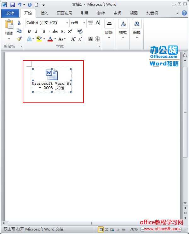The width and height of the screenshot is (189, 234).
Task: Click the Clear Formatting eraser icon
Action: [x=80, y=31]
